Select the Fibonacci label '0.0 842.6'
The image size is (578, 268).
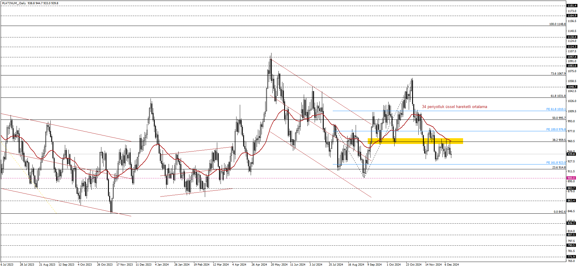pos(560,212)
